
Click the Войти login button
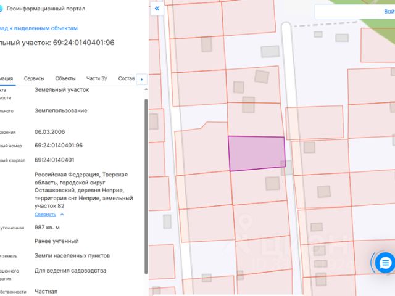(x=389, y=11)
